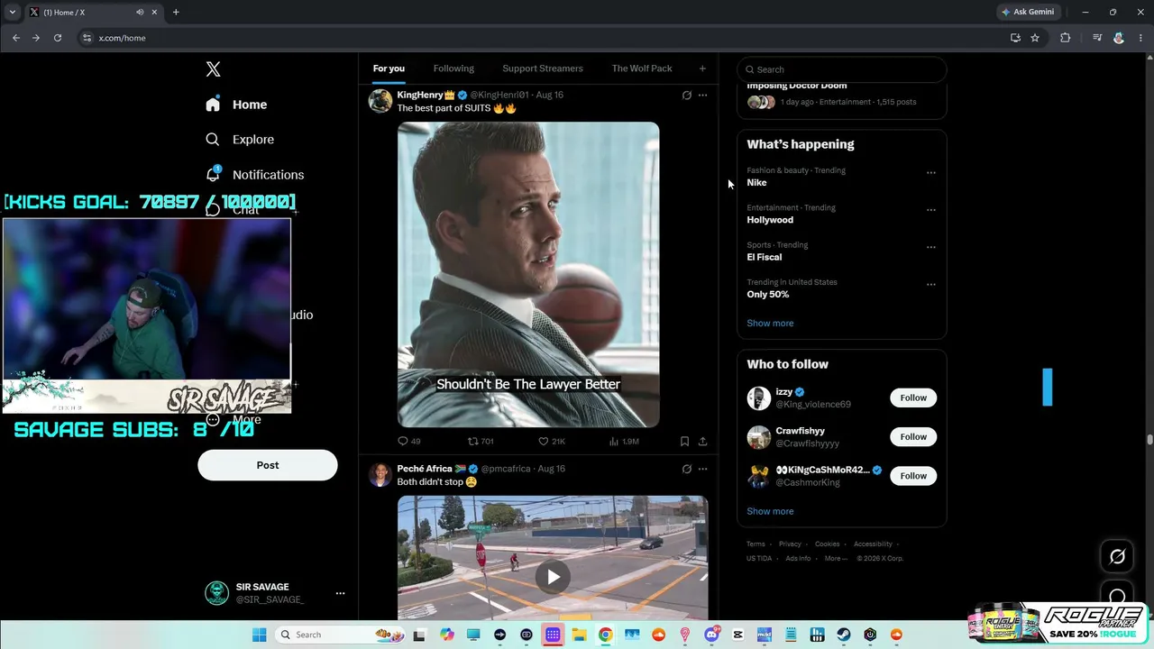
Task: Click the Post button
Action: tap(268, 465)
